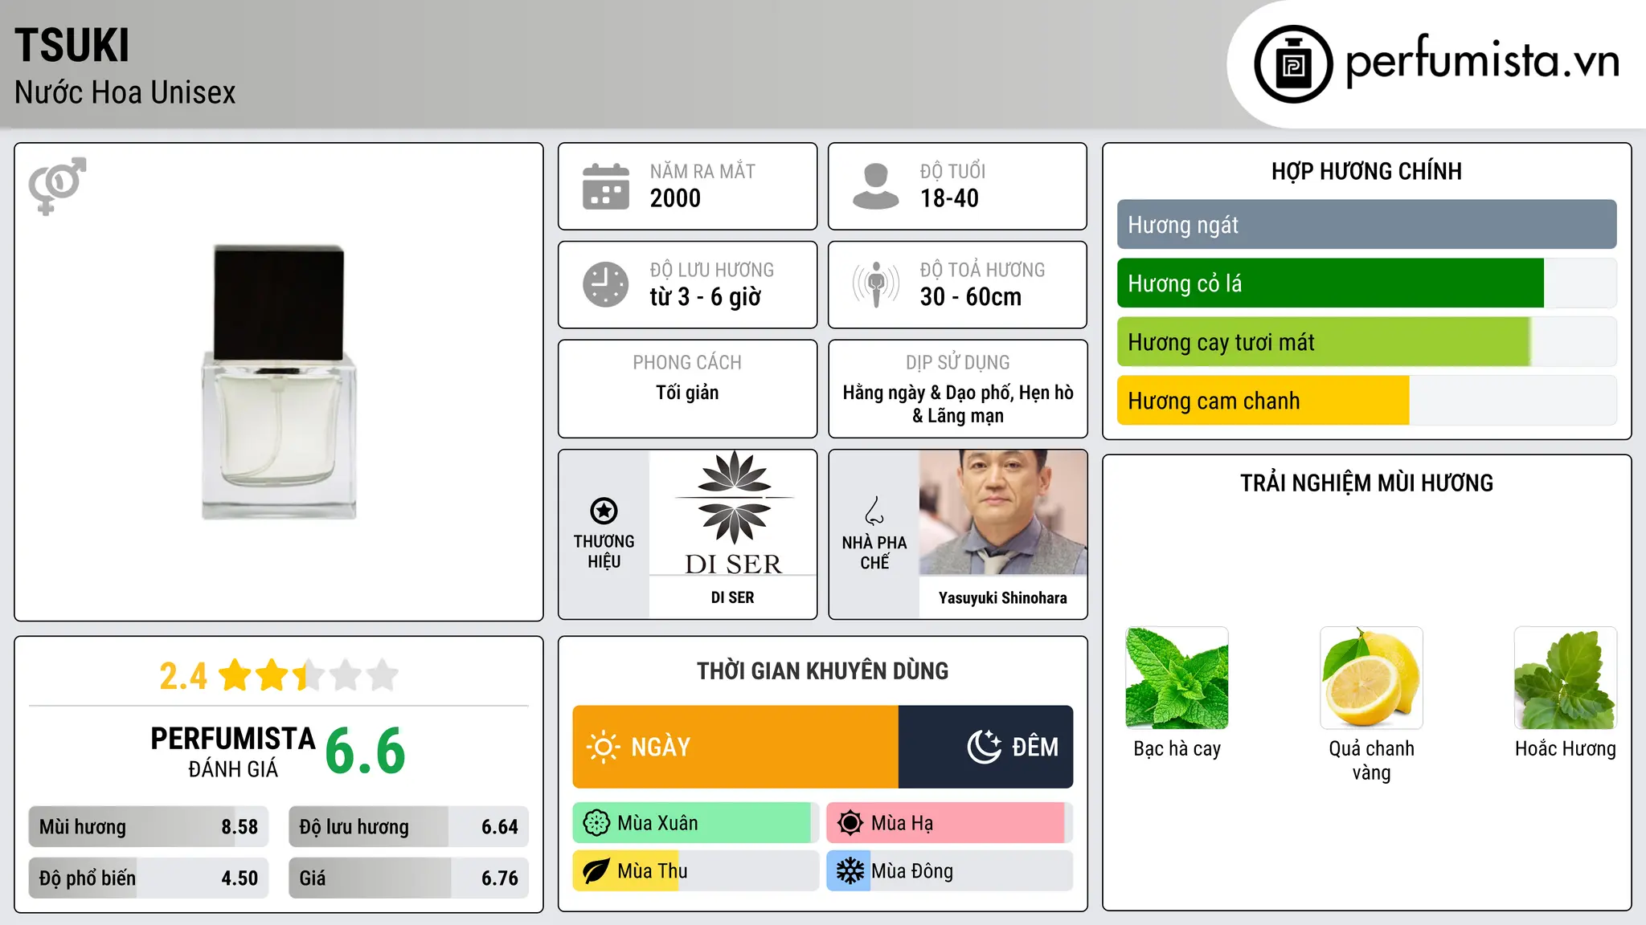Click the star badge icon above Thương hiệu
Image resolution: width=1646 pixels, height=925 pixels.
(x=604, y=511)
